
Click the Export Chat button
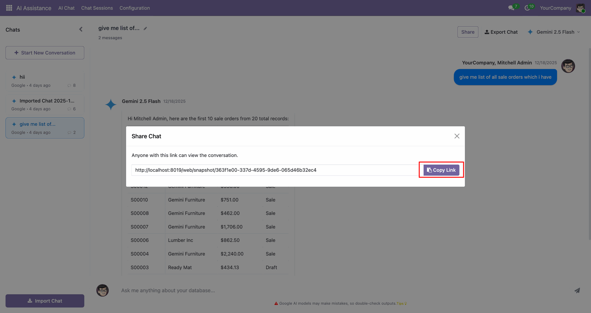pyautogui.click(x=501, y=32)
